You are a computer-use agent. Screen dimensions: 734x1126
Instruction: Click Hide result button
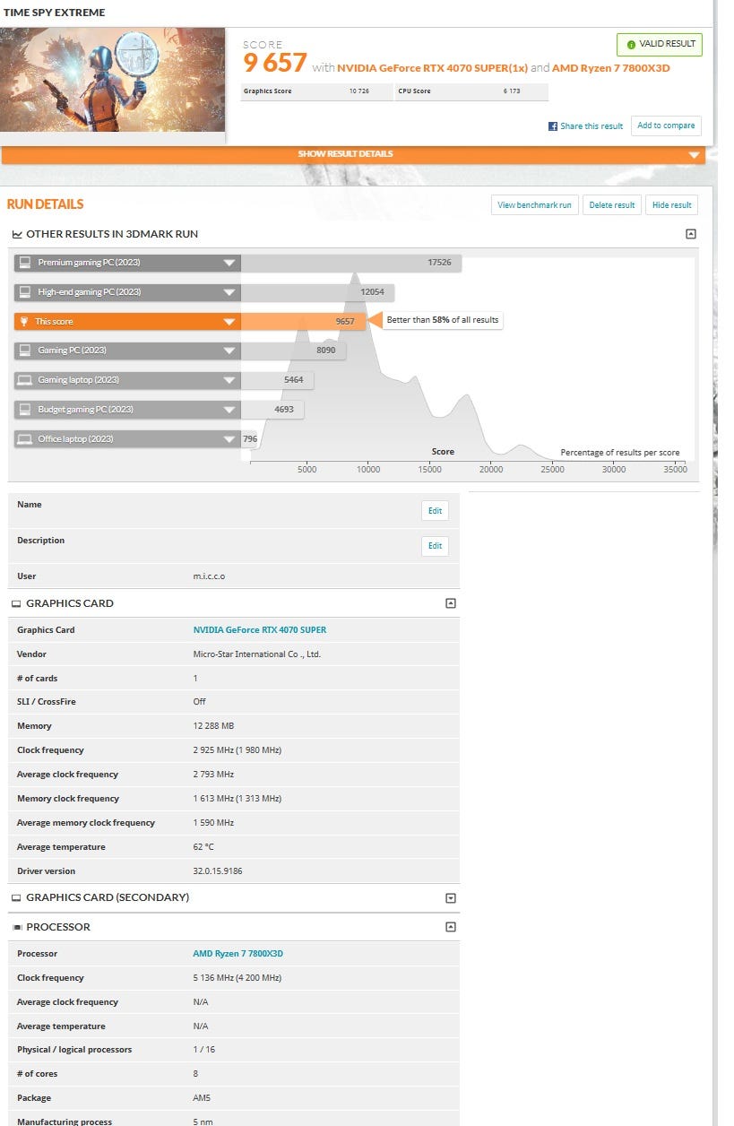pos(672,205)
